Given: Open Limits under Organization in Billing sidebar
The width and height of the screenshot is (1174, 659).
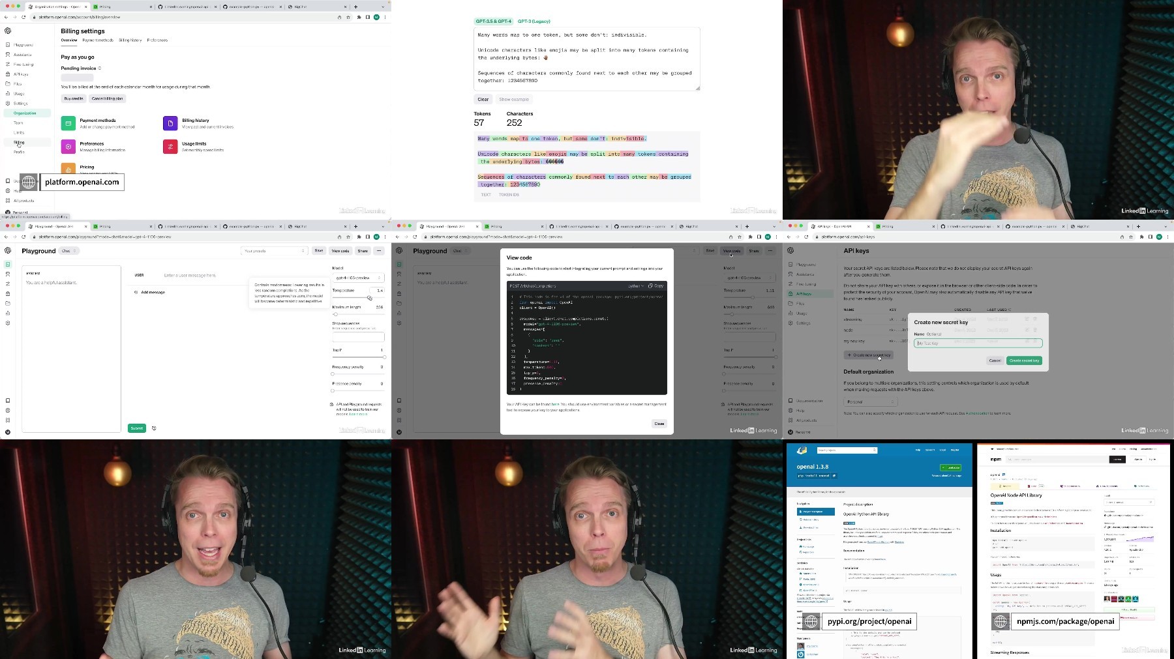Looking at the screenshot, I should pyautogui.click(x=19, y=132).
